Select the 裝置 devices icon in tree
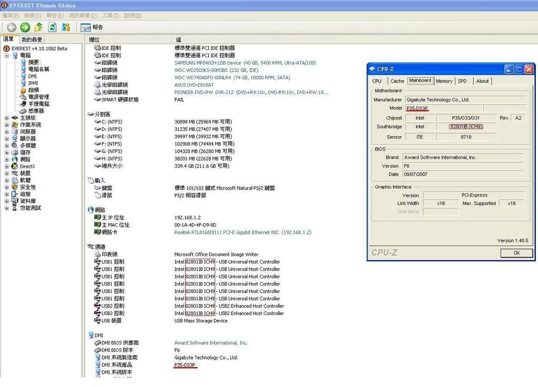Screen dimensions: 538x387 coord(14,173)
